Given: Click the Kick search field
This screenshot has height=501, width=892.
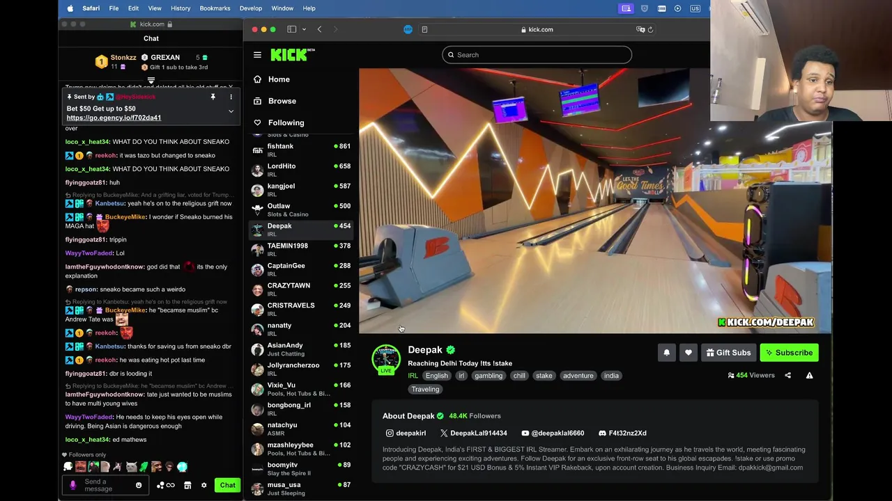Looking at the screenshot, I should click(x=537, y=55).
